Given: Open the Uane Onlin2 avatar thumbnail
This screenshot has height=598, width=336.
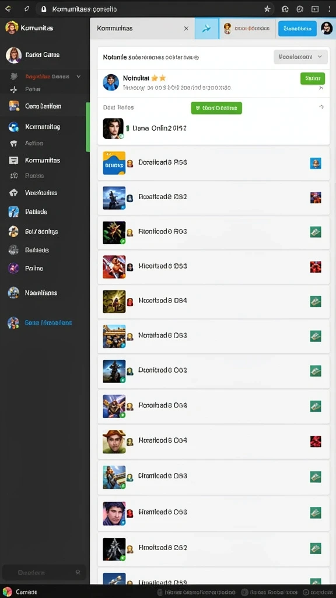Looking at the screenshot, I should tap(113, 128).
